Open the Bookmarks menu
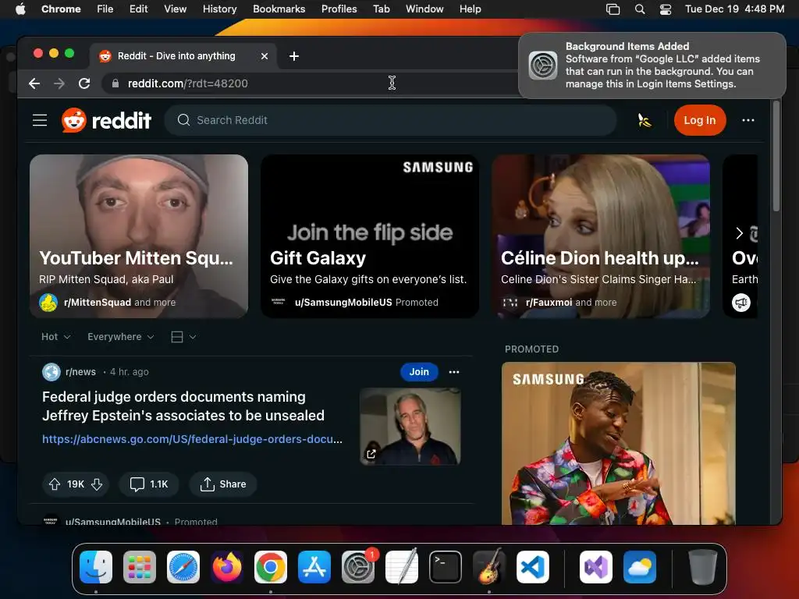This screenshot has height=599, width=799. [279, 9]
